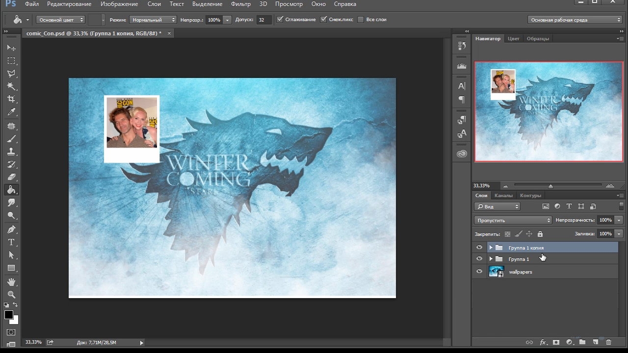Image resolution: width=628 pixels, height=353 pixels.
Task: Link the selected layers
Action: click(x=529, y=342)
